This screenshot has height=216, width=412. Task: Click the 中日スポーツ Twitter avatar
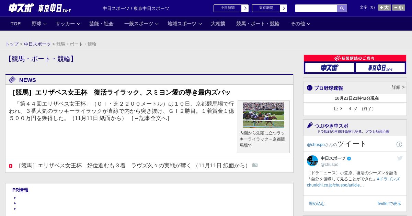312,161
